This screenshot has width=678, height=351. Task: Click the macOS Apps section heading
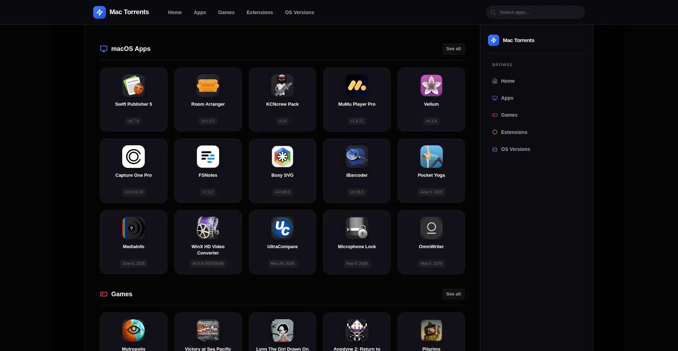(131, 49)
